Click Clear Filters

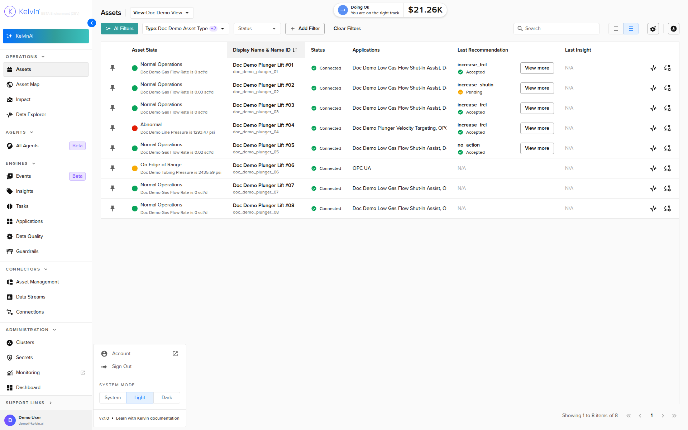(347, 29)
